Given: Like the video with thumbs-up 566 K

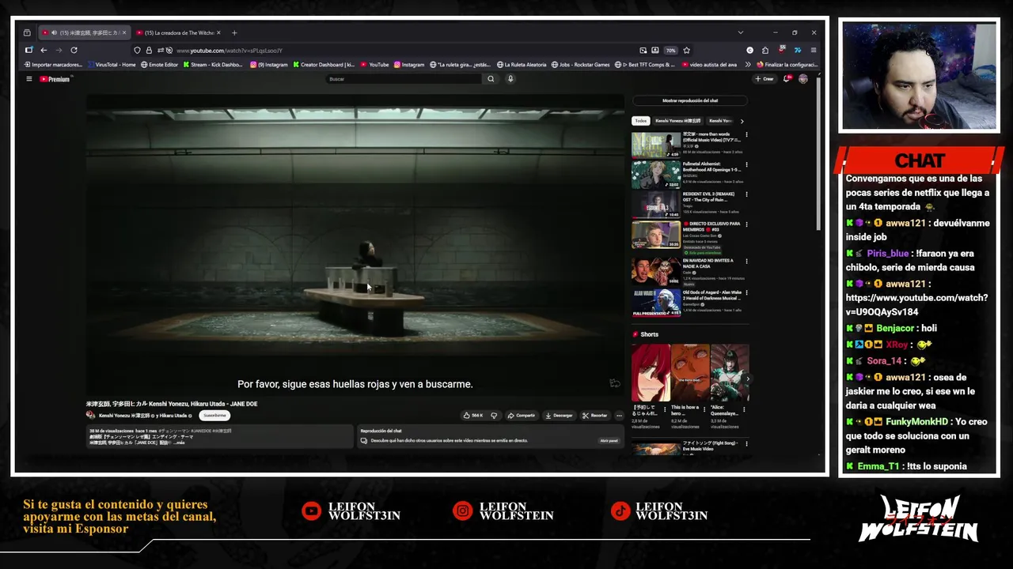Looking at the screenshot, I should pos(473,415).
